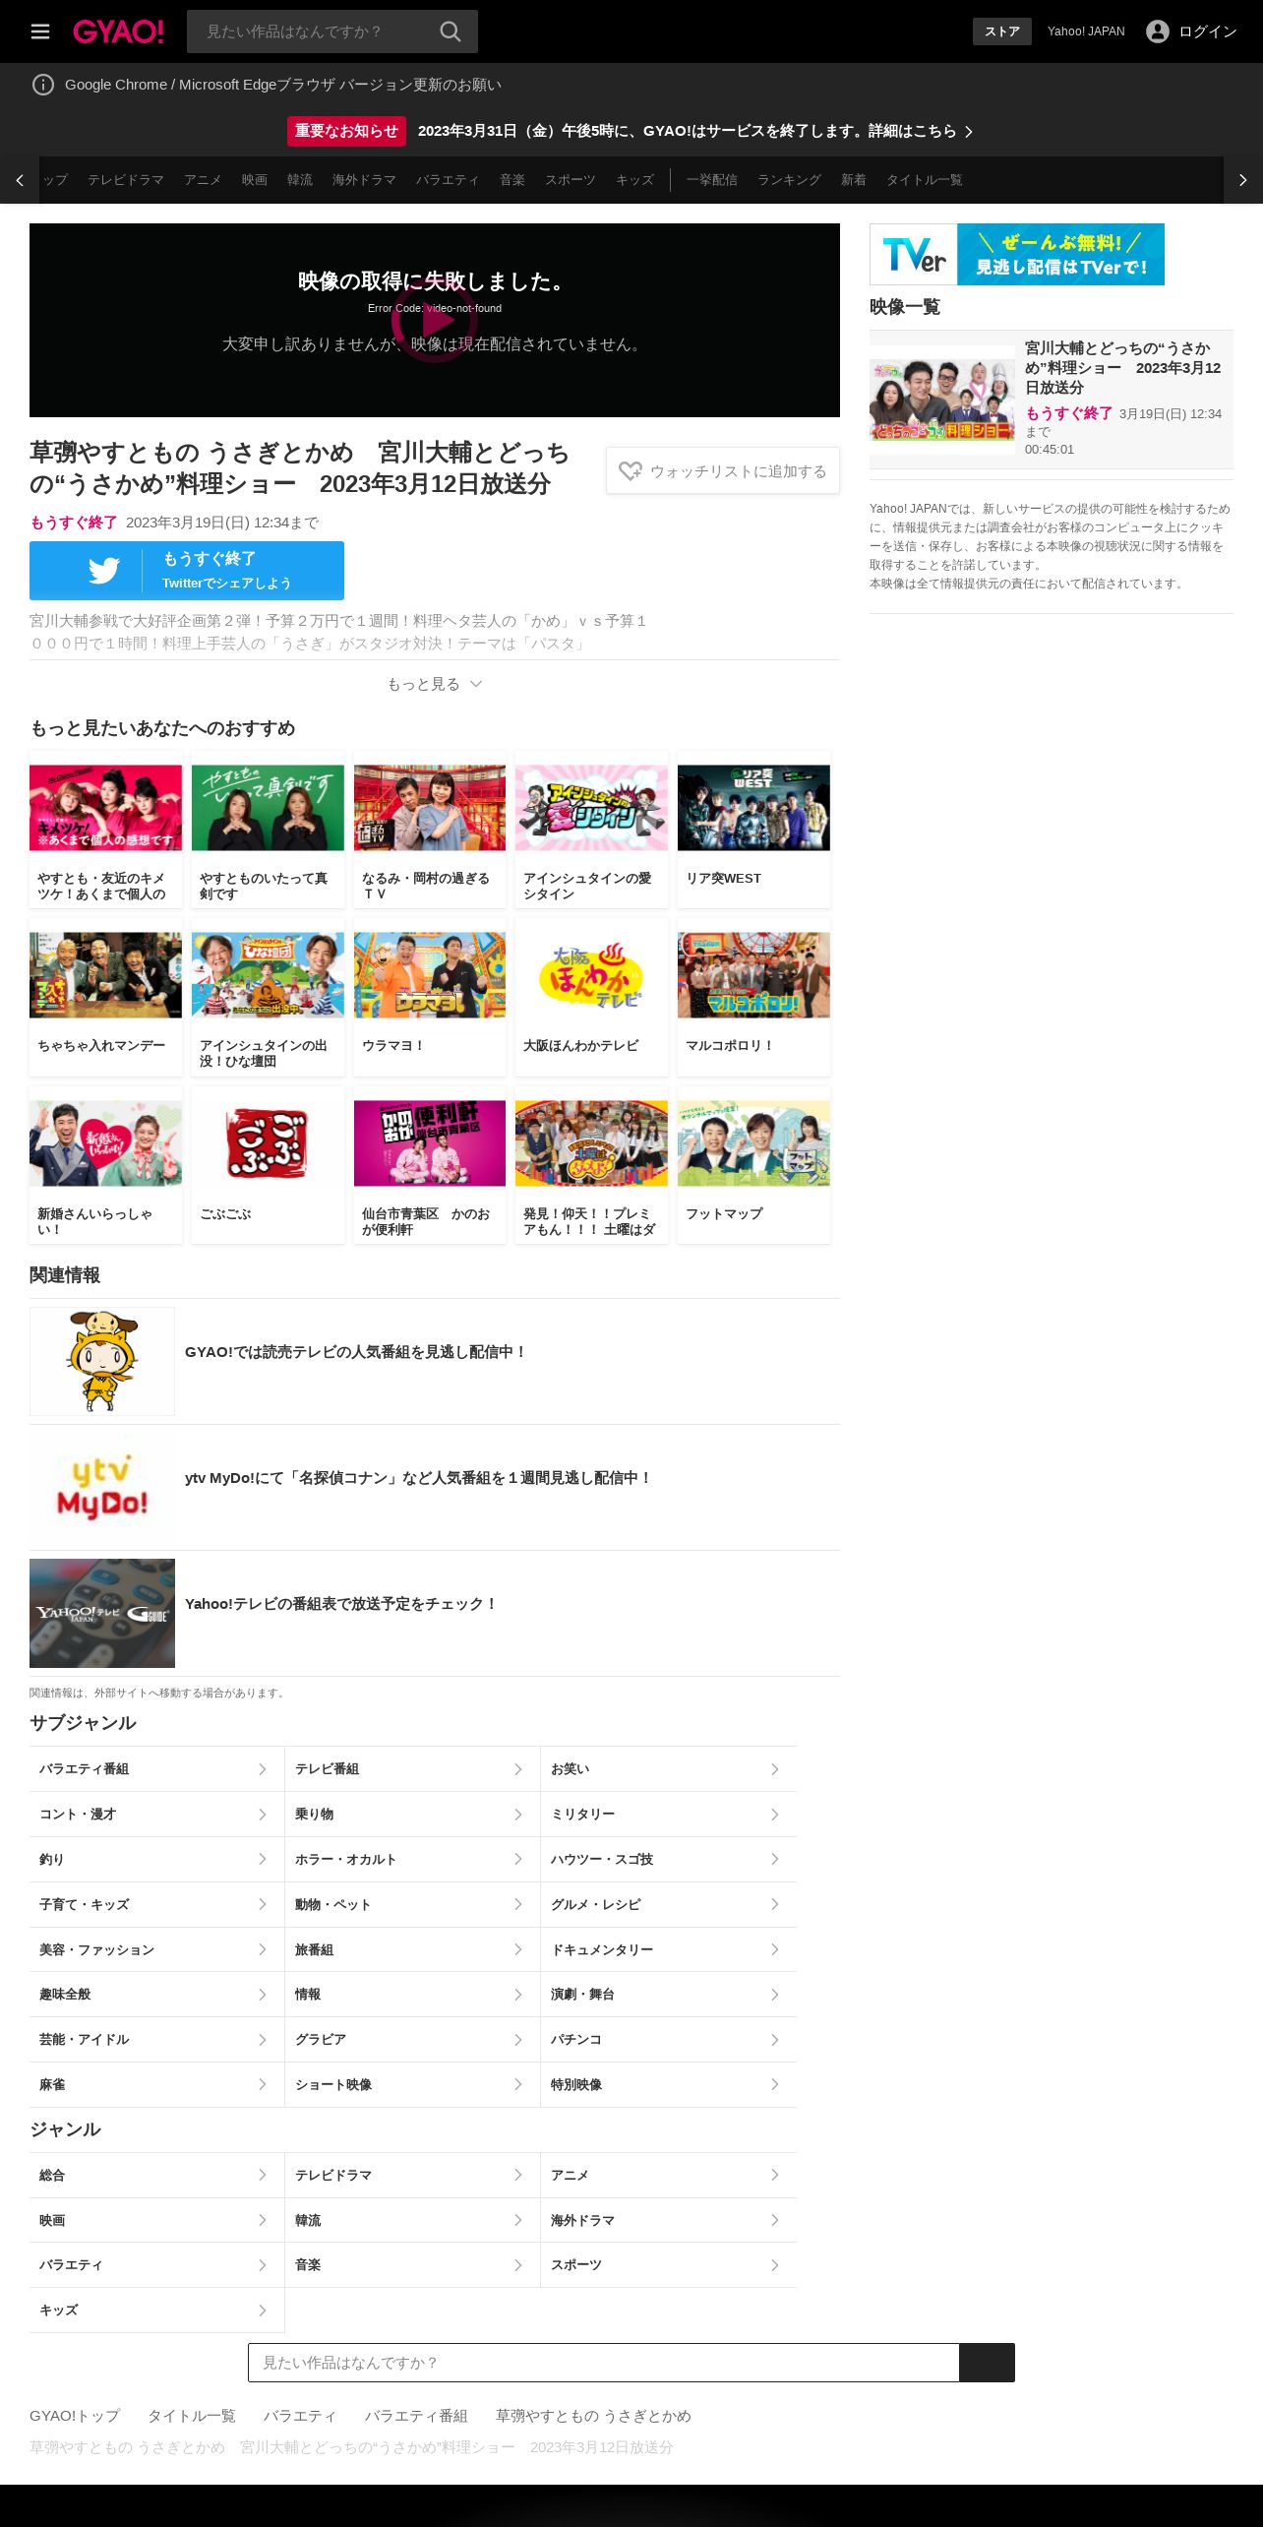Open リア突WEST thumbnail

[753, 808]
